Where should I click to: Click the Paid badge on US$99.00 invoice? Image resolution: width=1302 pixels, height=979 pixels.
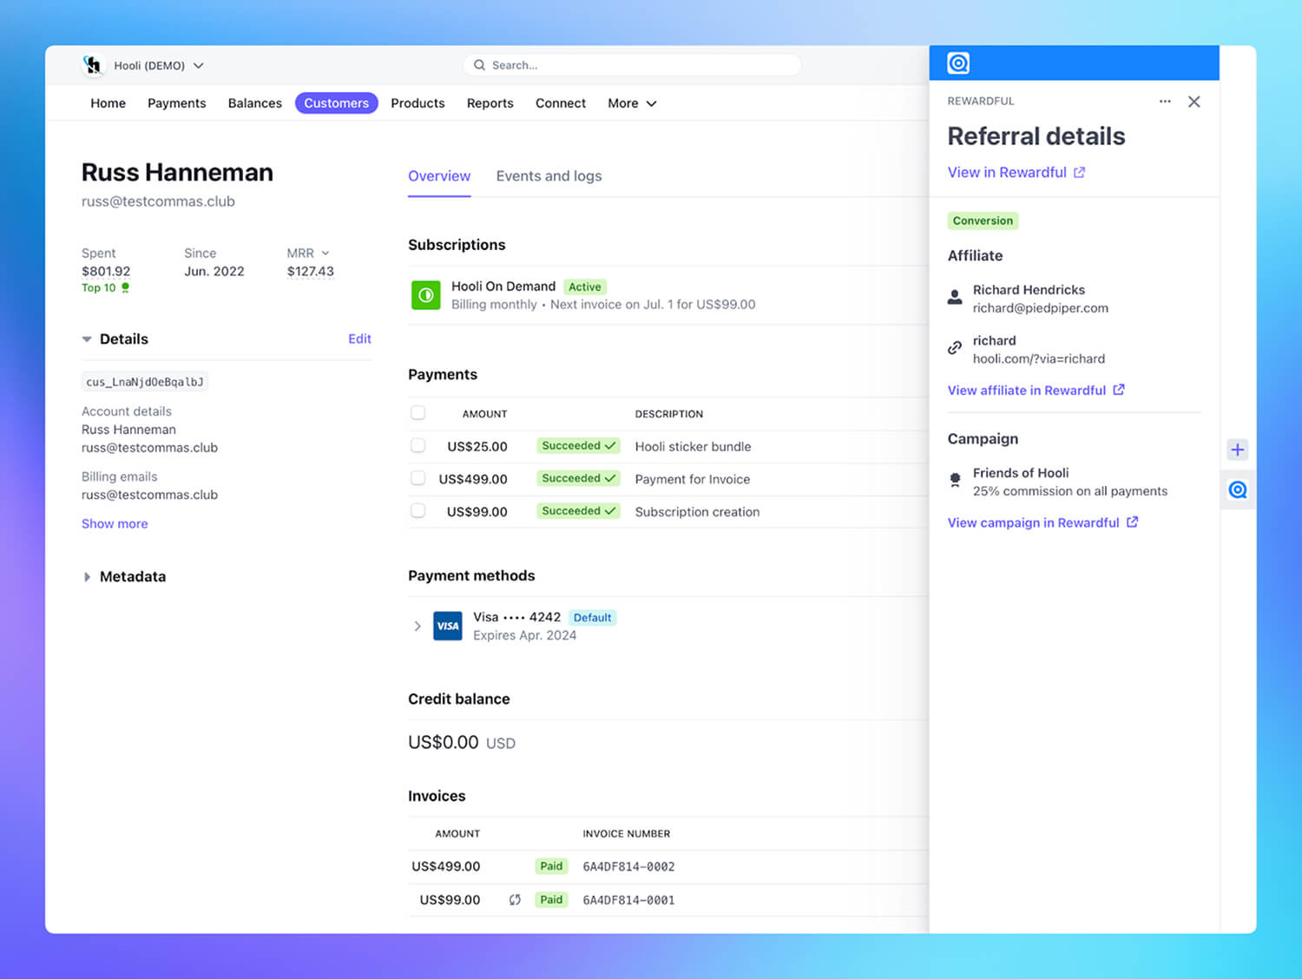[551, 900]
